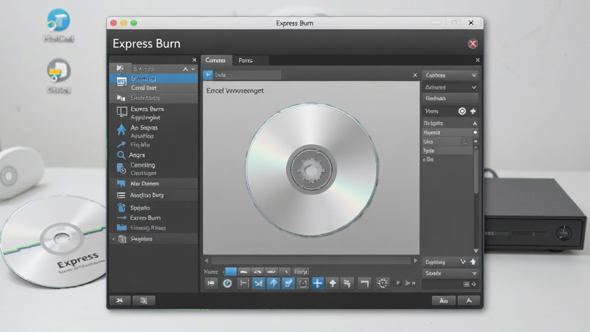Click the square frame toolbar icon
The width and height of the screenshot is (590, 332).
303,284
